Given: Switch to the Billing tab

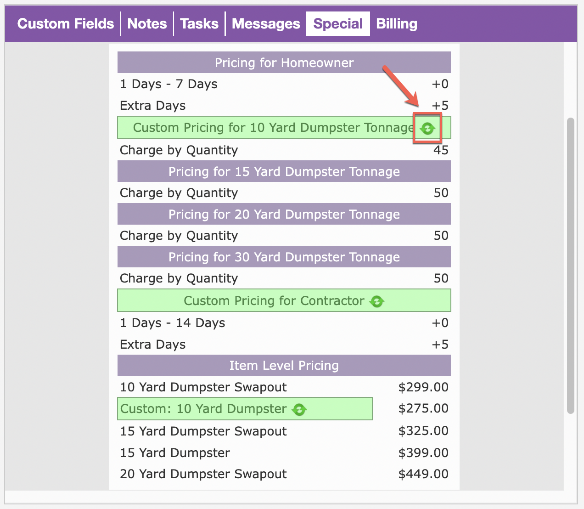Looking at the screenshot, I should [397, 24].
